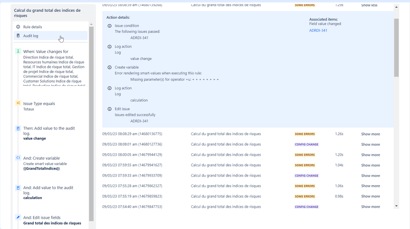Screen dimensions: 410x229
Task: Click the 0.98s duration value
Action: pos(339,196)
